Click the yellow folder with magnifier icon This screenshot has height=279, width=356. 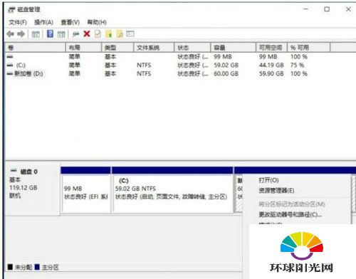(x=120, y=34)
